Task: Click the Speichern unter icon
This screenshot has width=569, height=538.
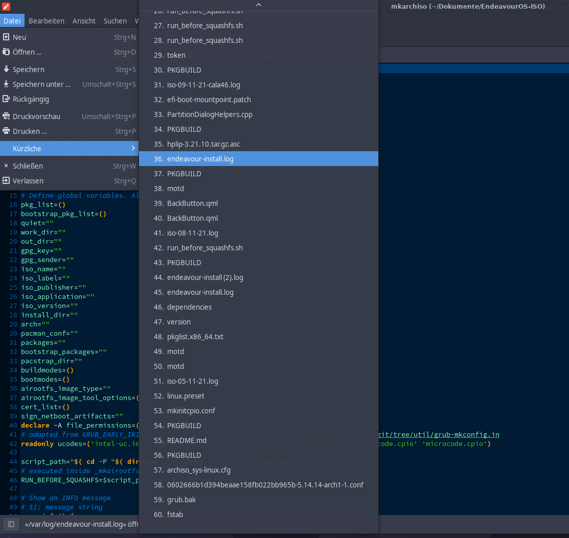Action: point(6,84)
